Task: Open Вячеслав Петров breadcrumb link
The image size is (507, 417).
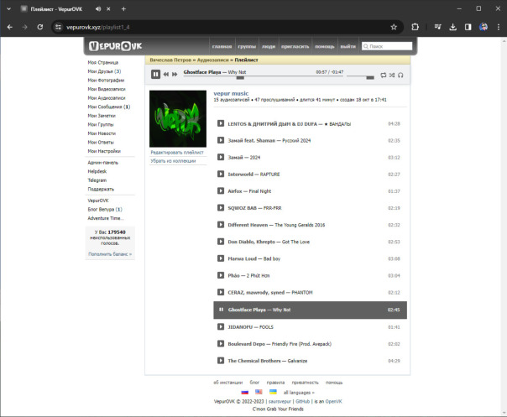Action: click(170, 60)
